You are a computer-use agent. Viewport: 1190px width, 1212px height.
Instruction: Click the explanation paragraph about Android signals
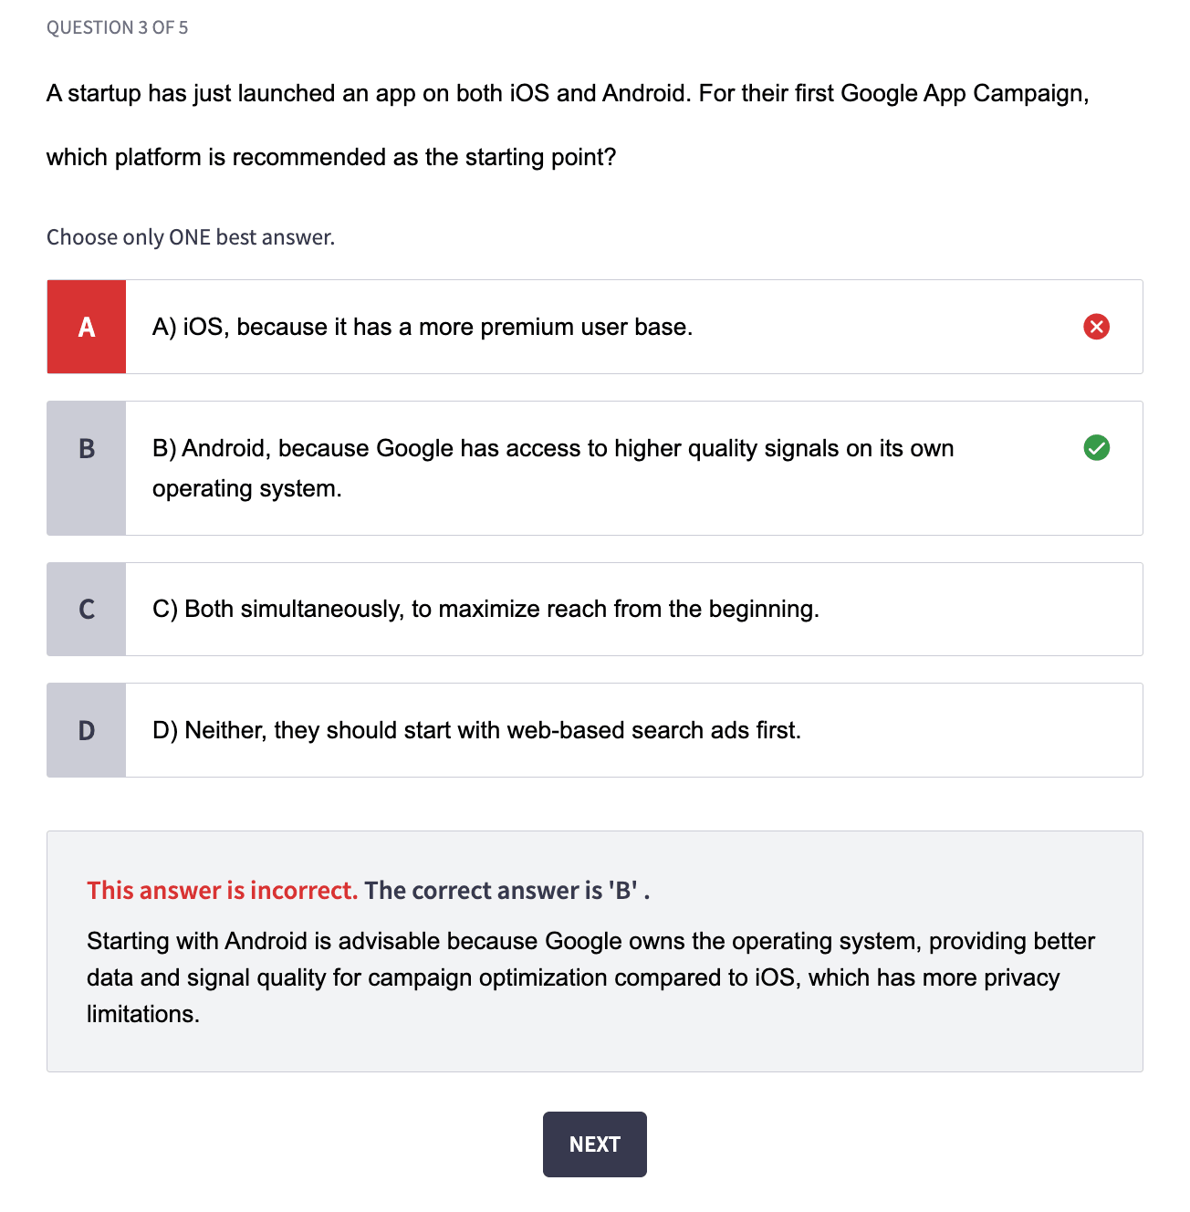click(590, 977)
